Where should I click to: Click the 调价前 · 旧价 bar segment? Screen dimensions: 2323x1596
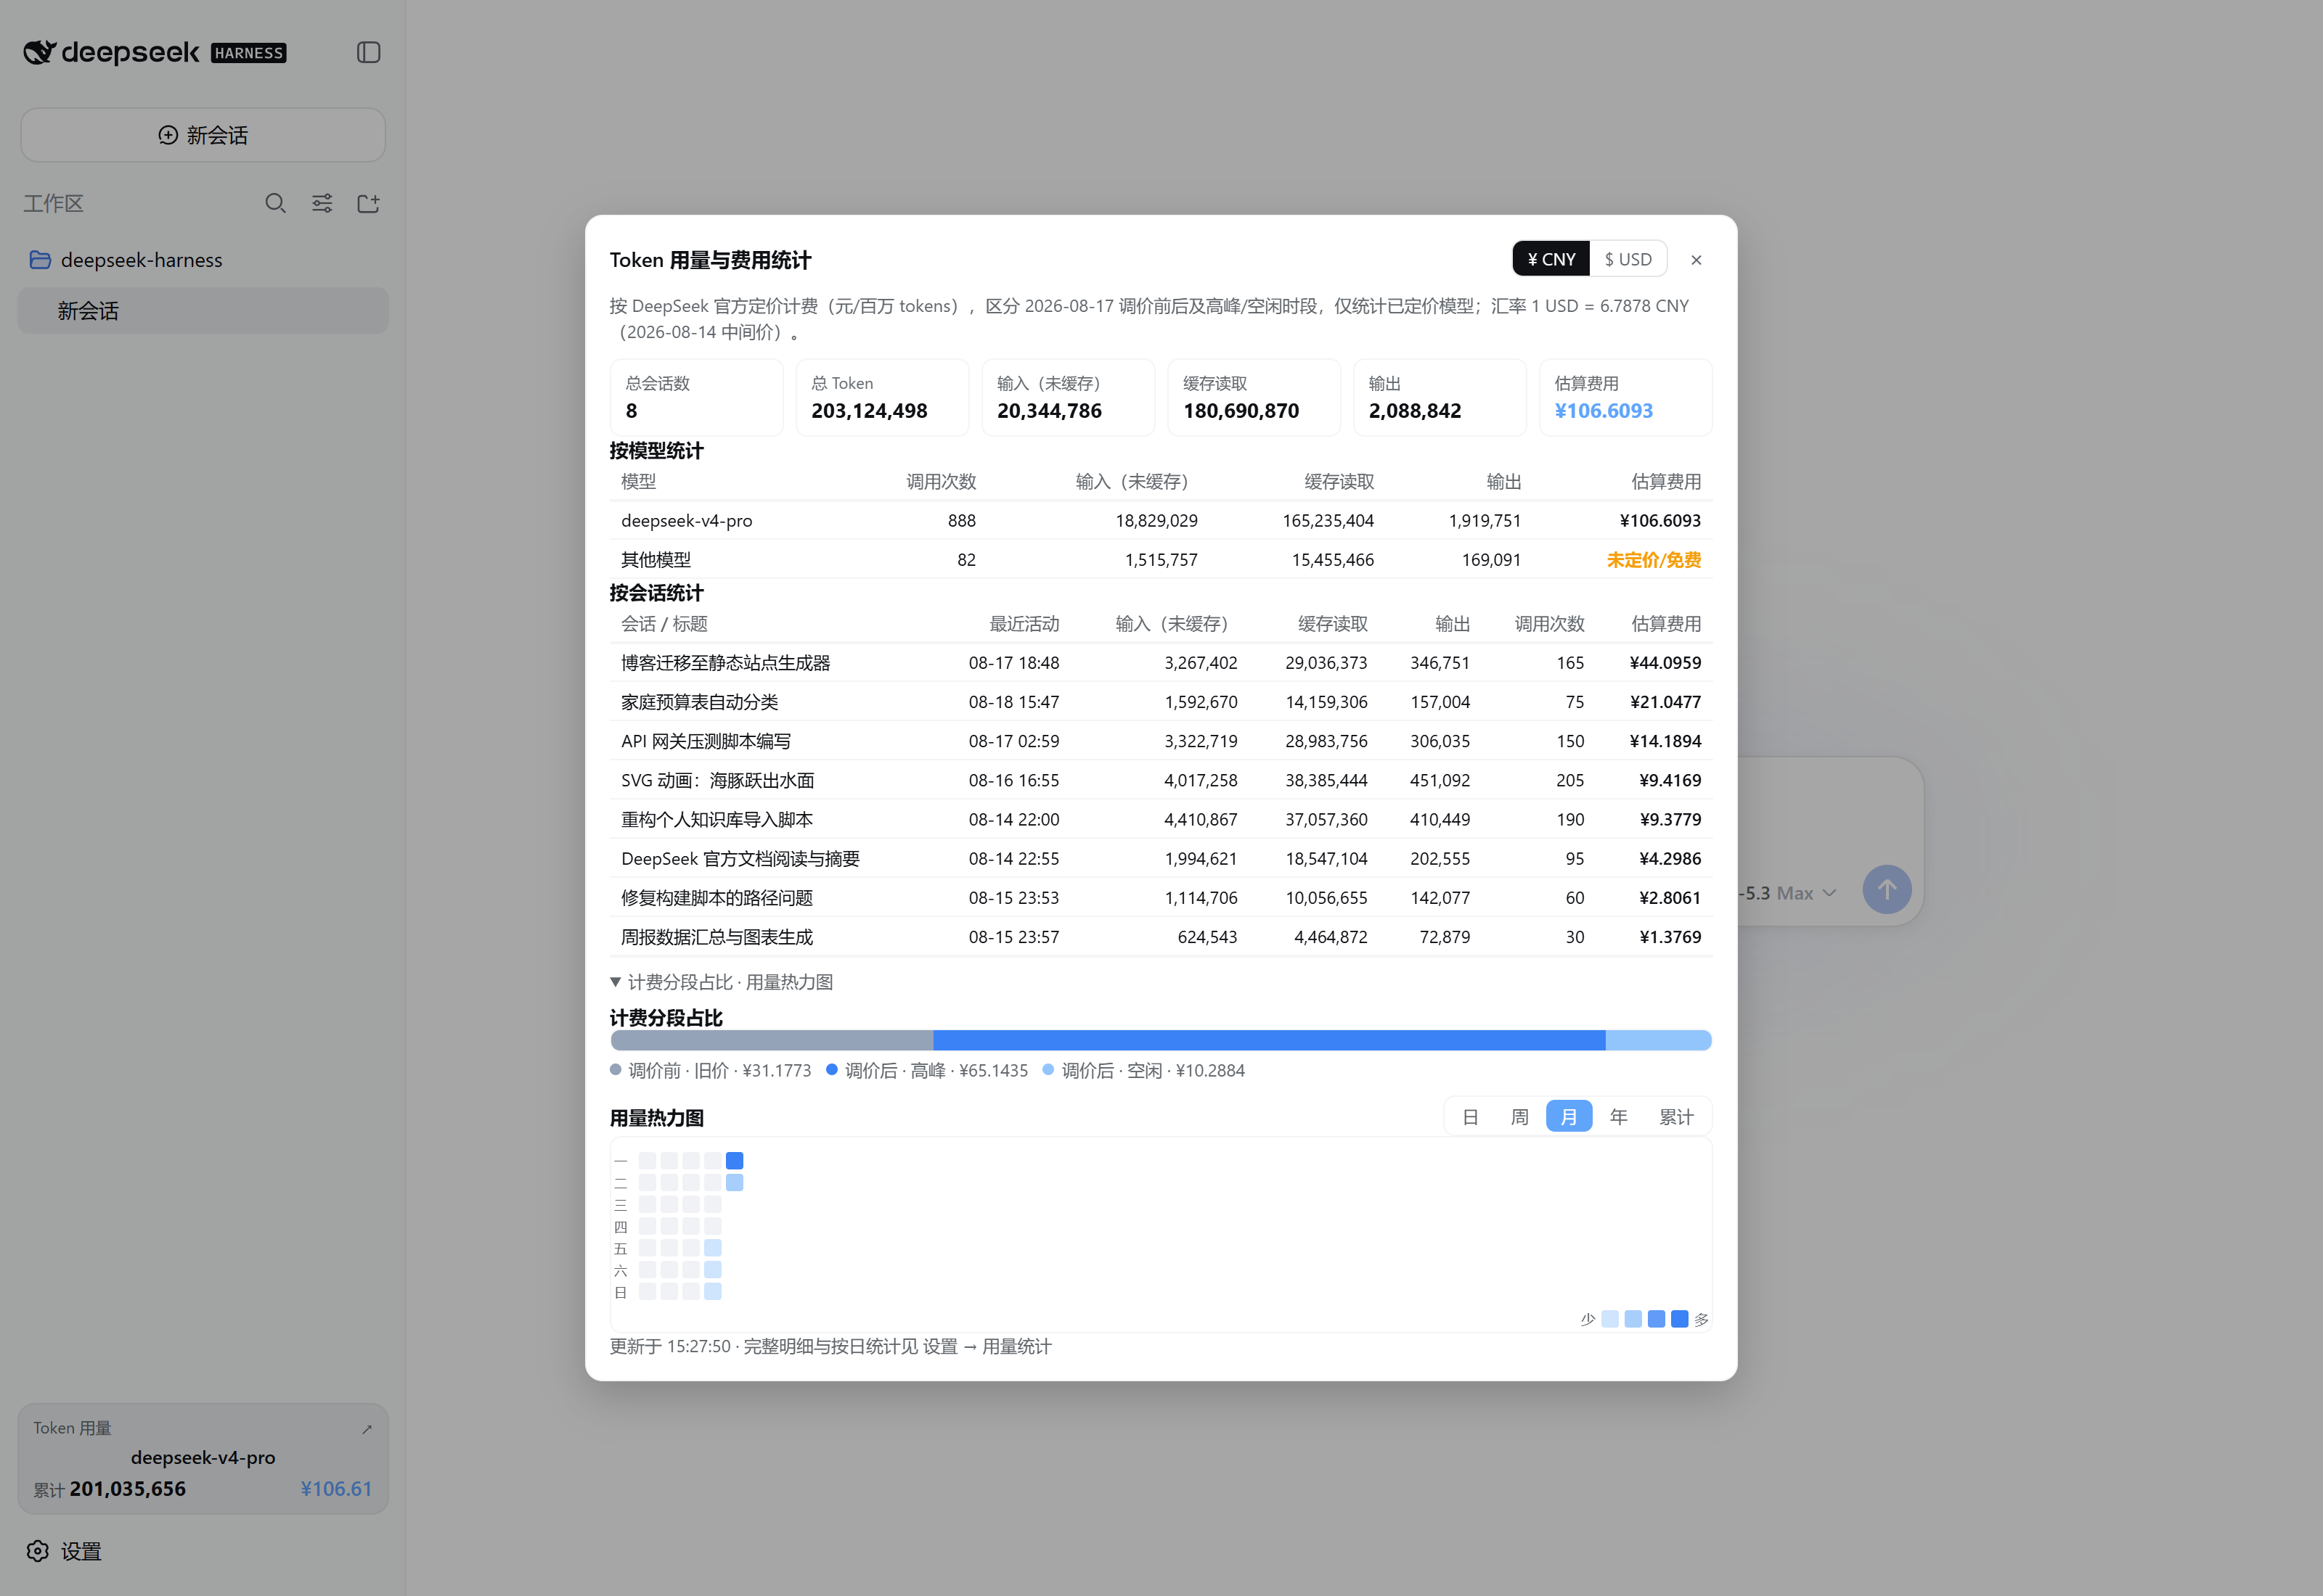[x=772, y=1040]
